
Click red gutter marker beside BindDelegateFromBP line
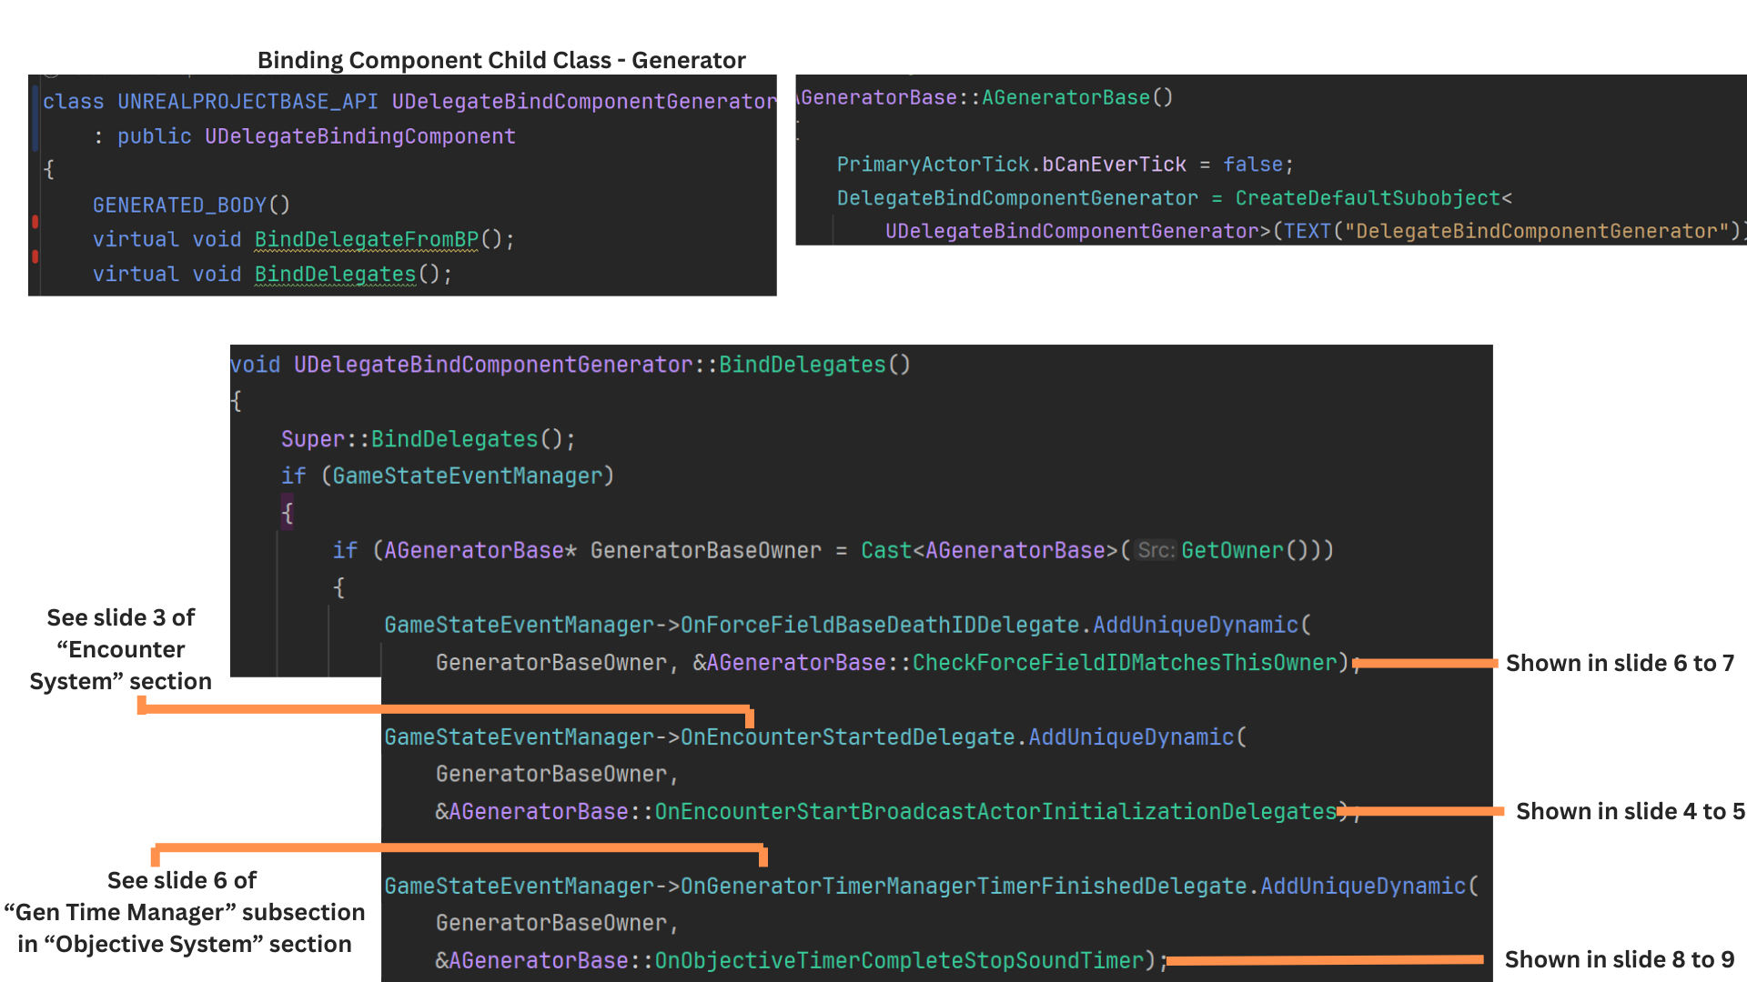35,222
